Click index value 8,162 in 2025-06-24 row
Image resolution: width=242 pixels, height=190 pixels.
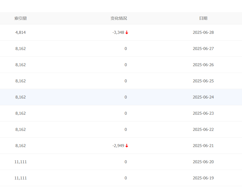point(21,97)
